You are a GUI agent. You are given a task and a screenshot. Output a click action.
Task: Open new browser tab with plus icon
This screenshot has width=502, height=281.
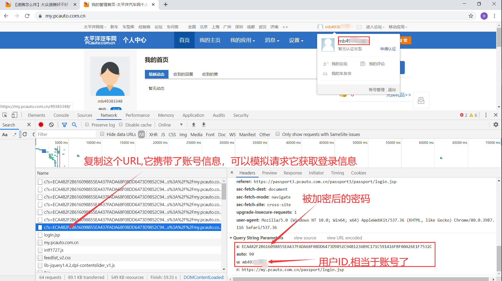pos(166,4)
